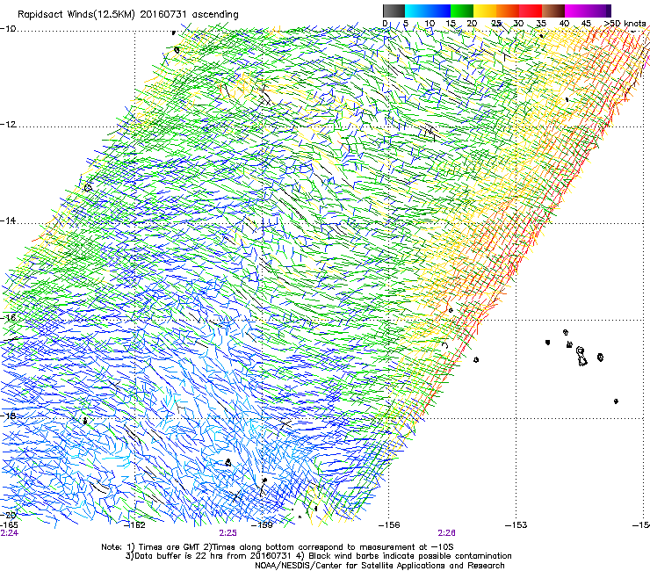Click the NOAA/NESDIS credit line
Viewport: 650px width, 571px height.
pos(379,566)
